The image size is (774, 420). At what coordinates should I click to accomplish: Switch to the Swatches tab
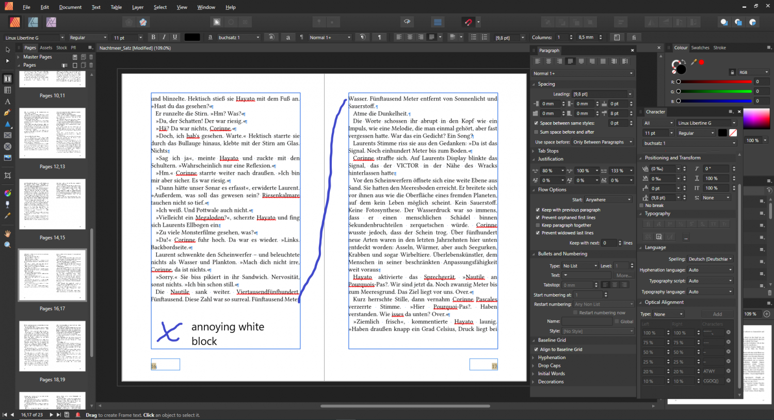(x=700, y=47)
